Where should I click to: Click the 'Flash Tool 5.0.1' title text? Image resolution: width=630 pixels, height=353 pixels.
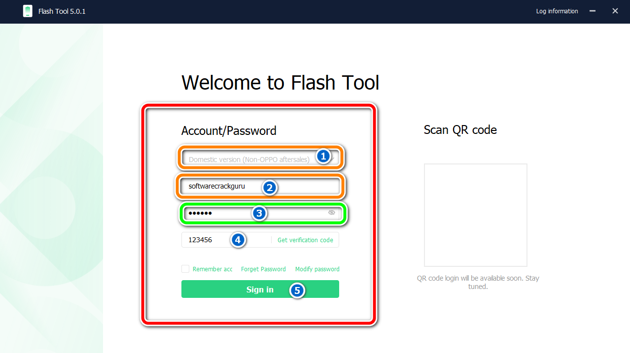coord(62,11)
